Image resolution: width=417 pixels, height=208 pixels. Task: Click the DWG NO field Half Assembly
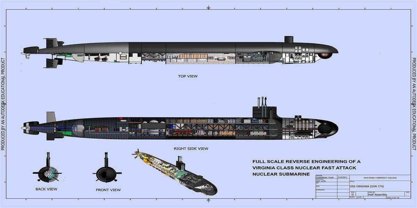[x=377, y=194]
